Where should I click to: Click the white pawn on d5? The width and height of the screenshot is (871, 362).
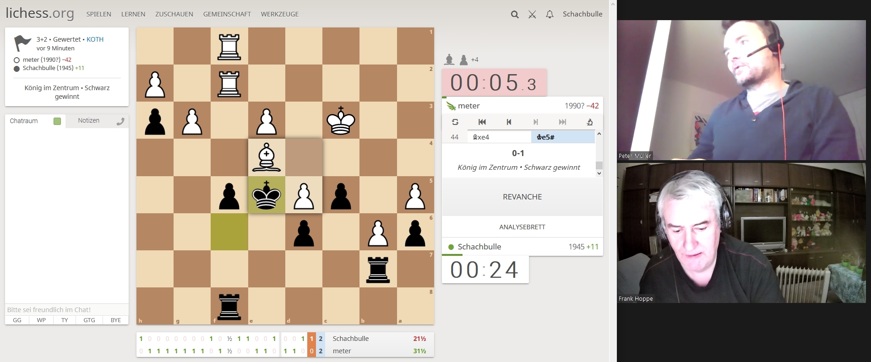point(304,195)
